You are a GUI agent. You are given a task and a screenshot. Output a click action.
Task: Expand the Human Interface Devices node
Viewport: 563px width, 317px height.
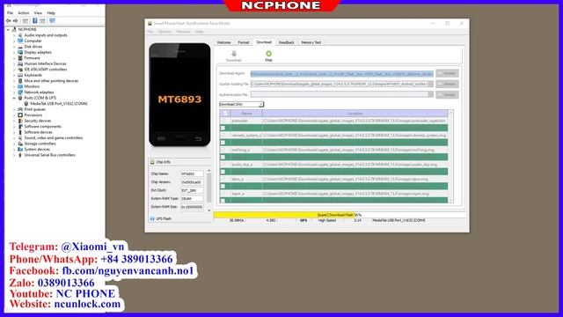click(x=14, y=63)
